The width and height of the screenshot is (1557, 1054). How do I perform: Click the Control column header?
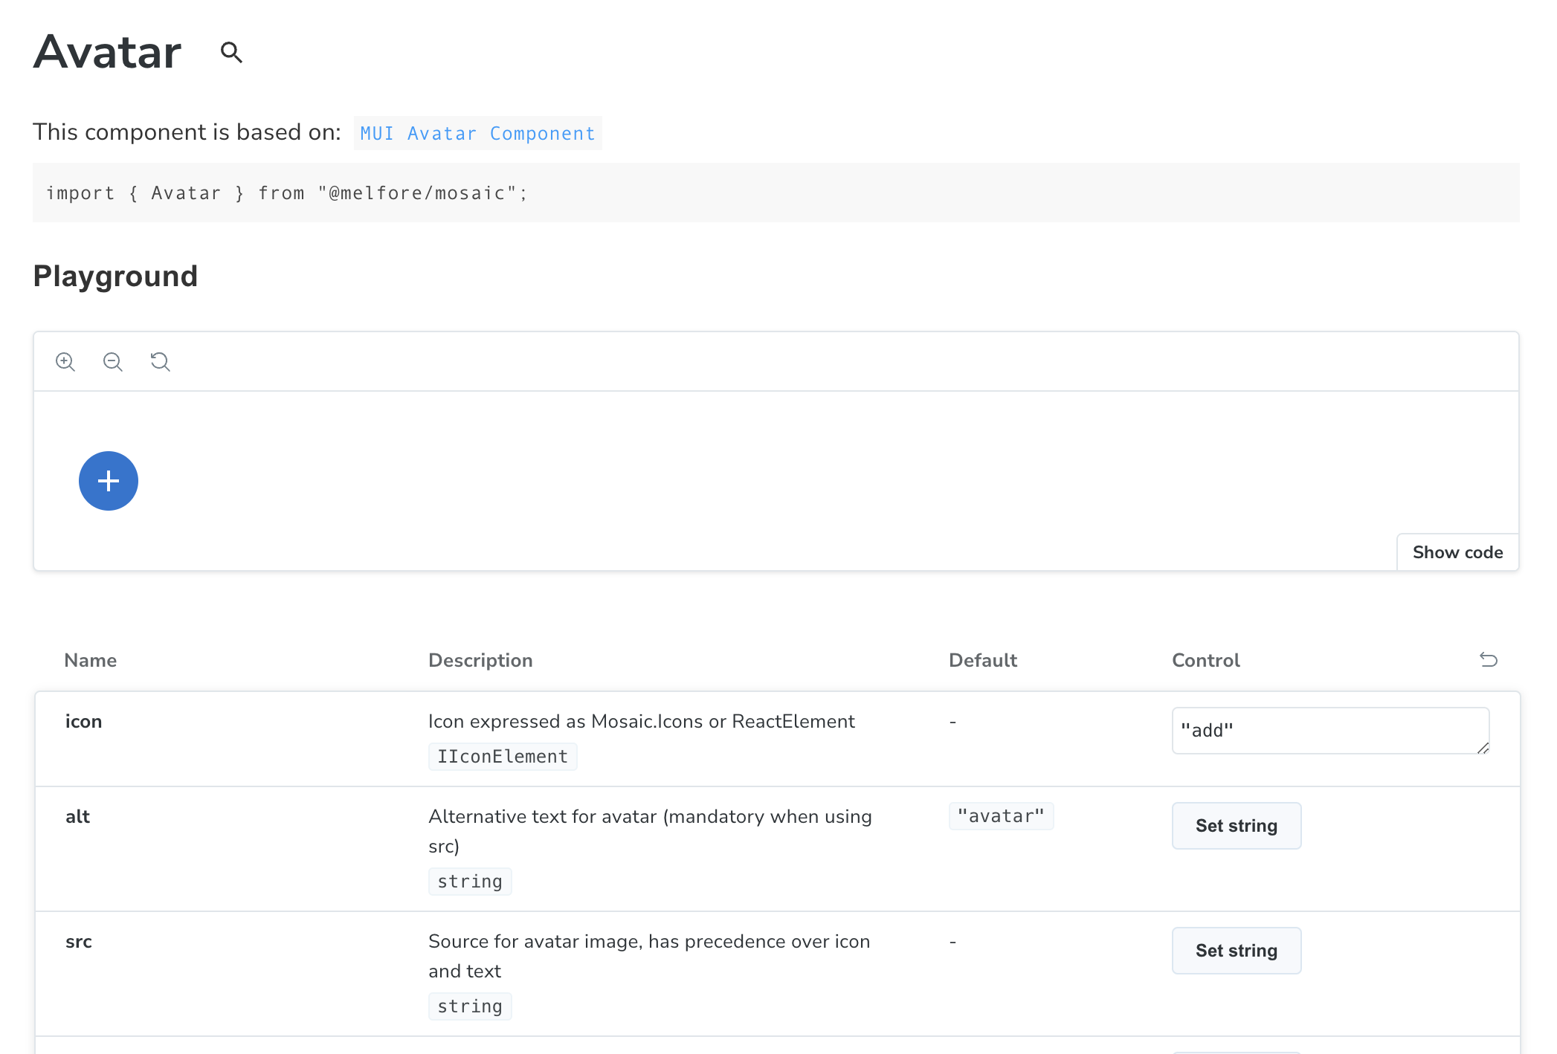[x=1205, y=660]
